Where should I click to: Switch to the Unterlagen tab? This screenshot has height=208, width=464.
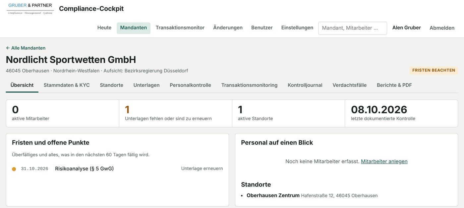tap(146, 85)
